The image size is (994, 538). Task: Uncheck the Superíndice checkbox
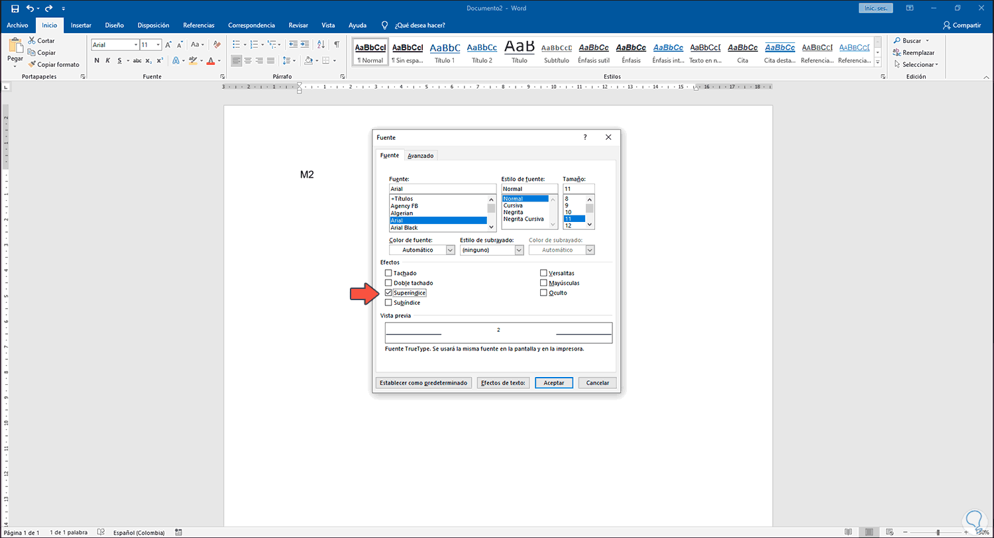click(388, 293)
